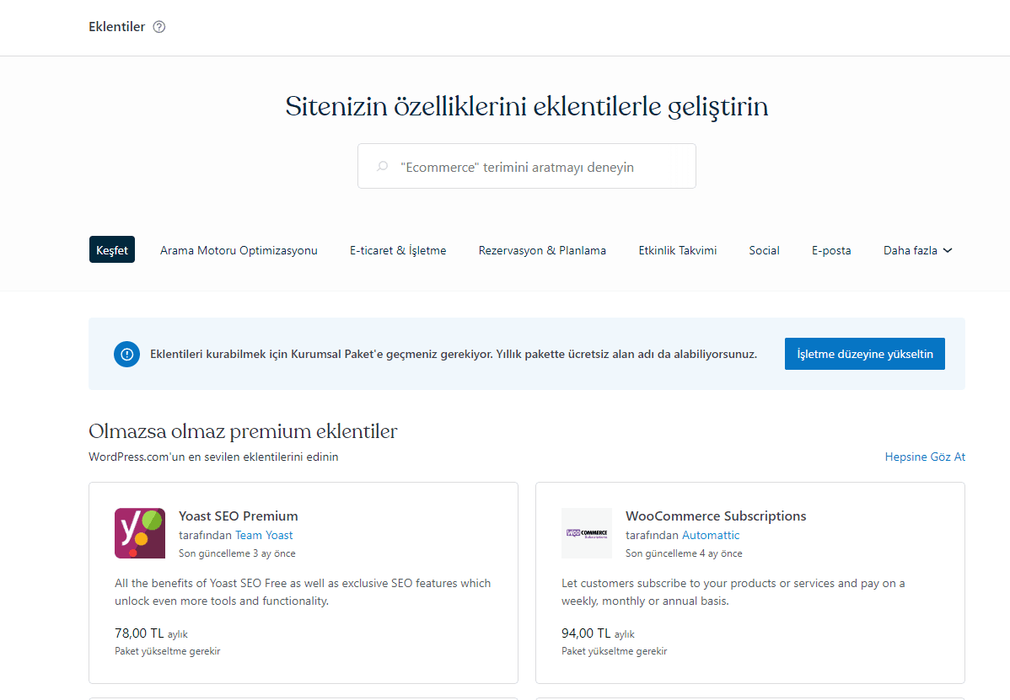Choose the Social category tab
This screenshot has width=1010, height=700.
click(764, 250)
